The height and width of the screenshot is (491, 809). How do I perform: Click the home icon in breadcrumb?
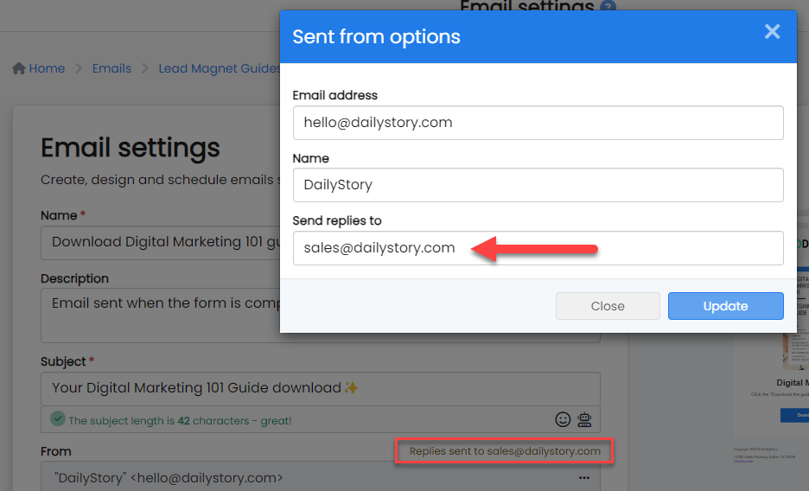19,68
